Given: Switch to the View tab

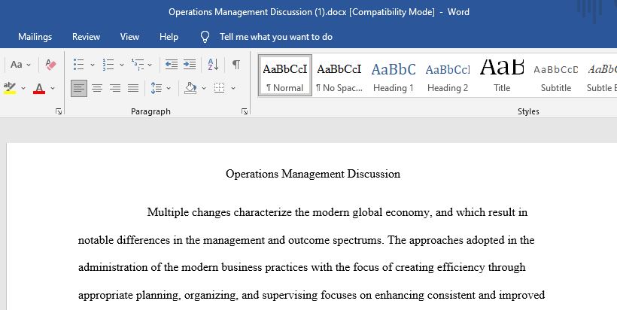Looking at the screenshot, I should pyautogui.click(x=129, y=37).
